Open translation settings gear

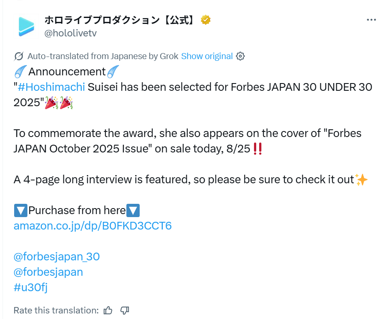pos(241,56)
